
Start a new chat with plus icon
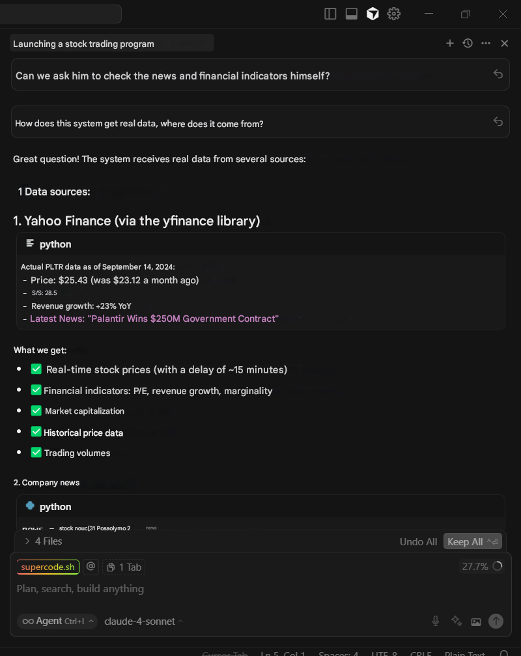(x=449, y=43)
